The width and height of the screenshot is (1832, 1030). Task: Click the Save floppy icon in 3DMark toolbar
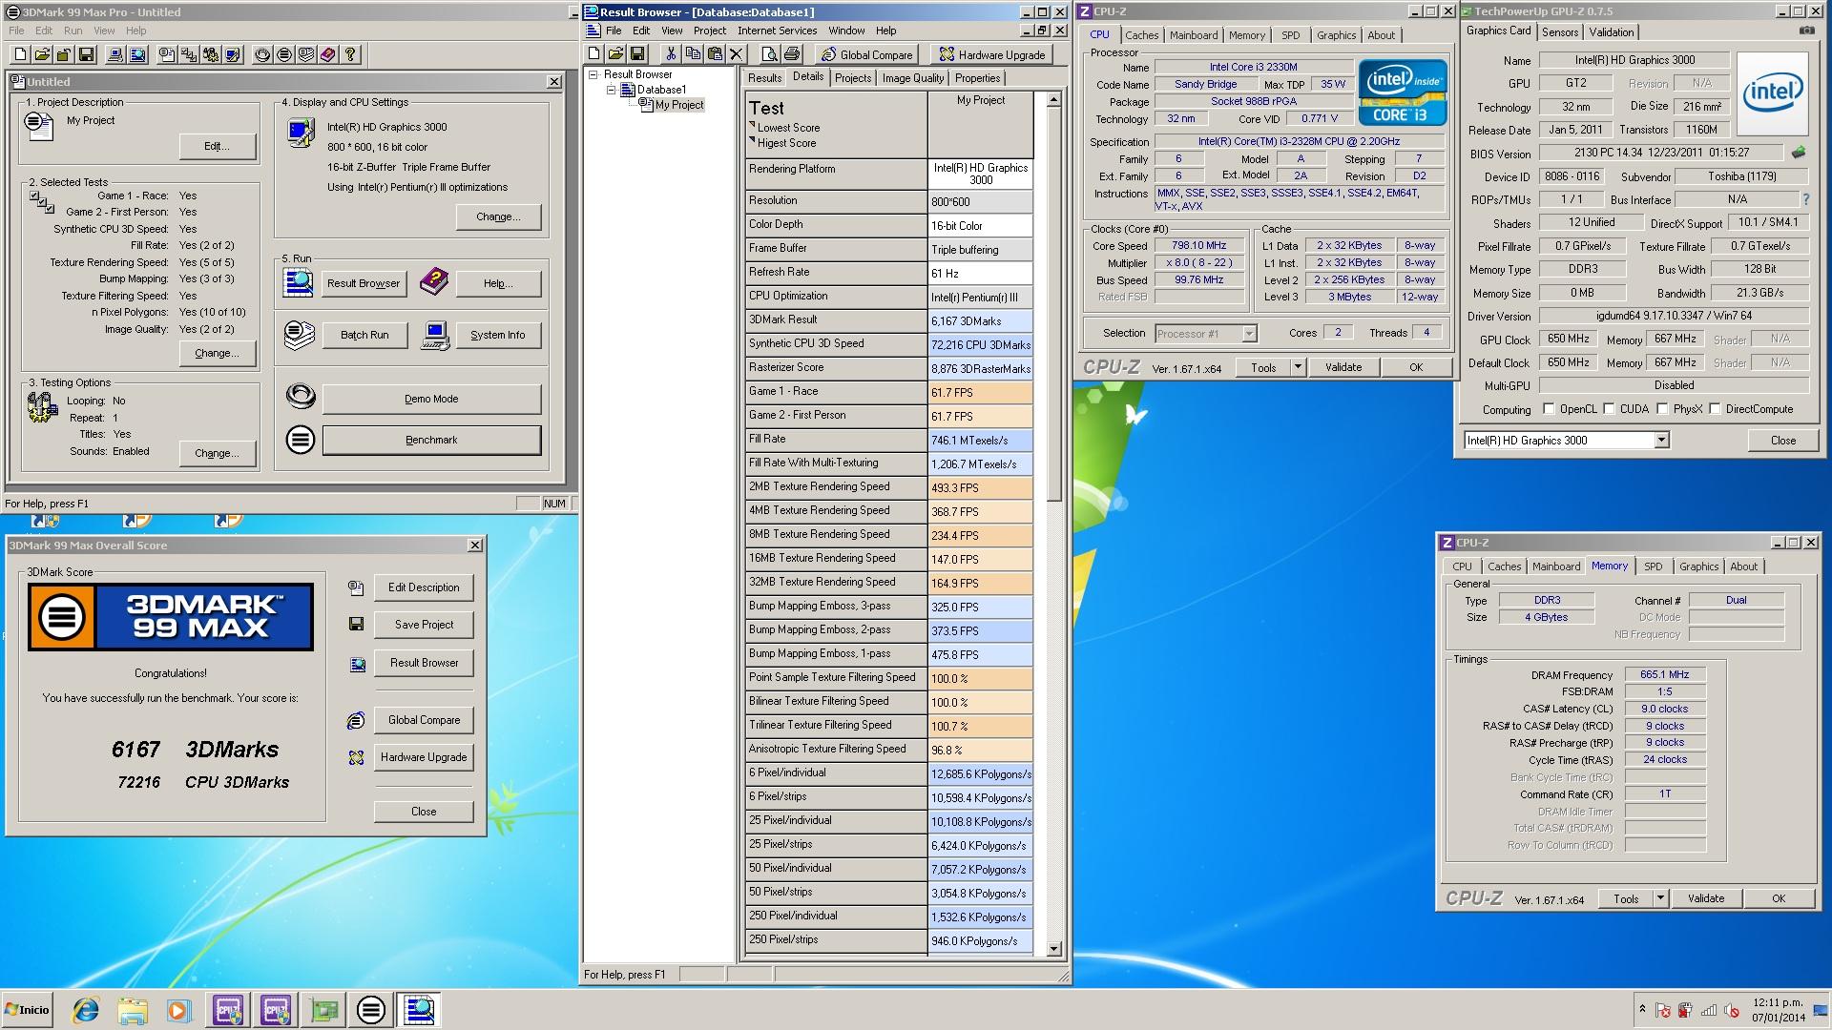[86, 54]
